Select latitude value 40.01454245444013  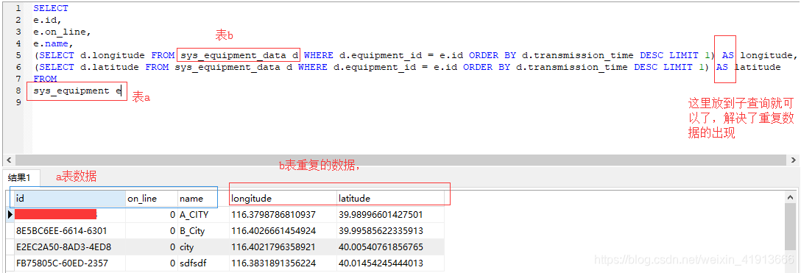(390, 263)
